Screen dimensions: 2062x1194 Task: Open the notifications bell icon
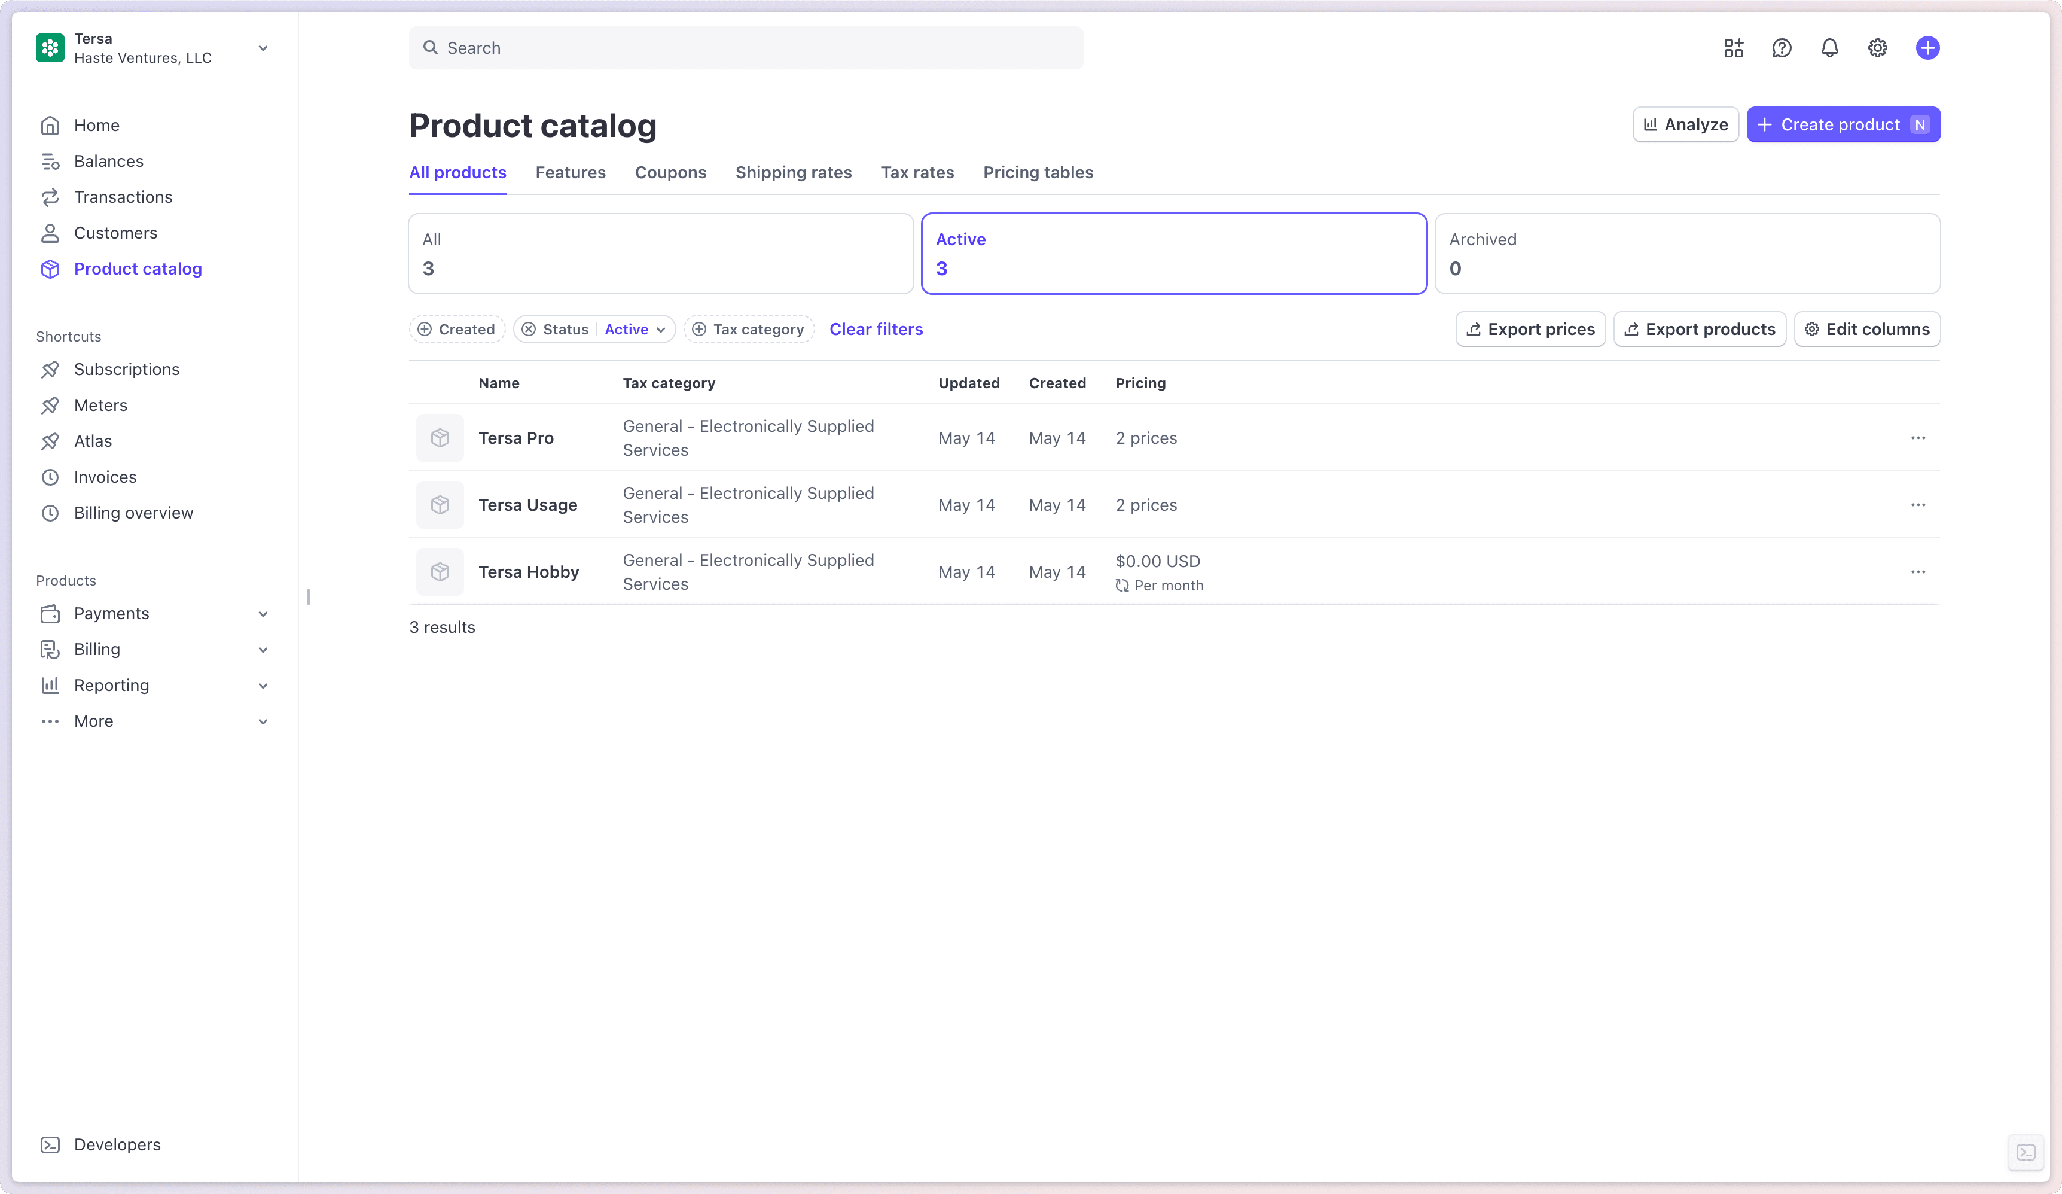pyautogui.click(x=1829, y=48)
